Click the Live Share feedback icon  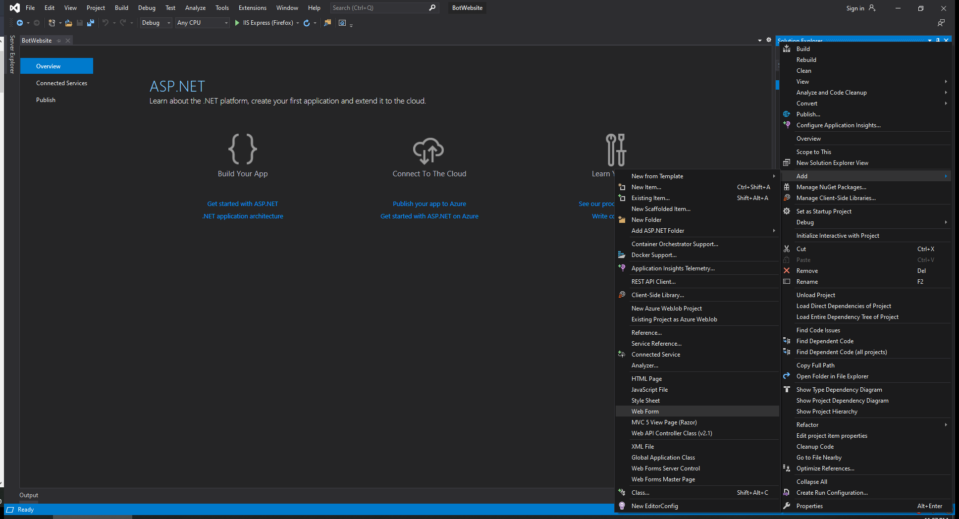coord(941,23)
